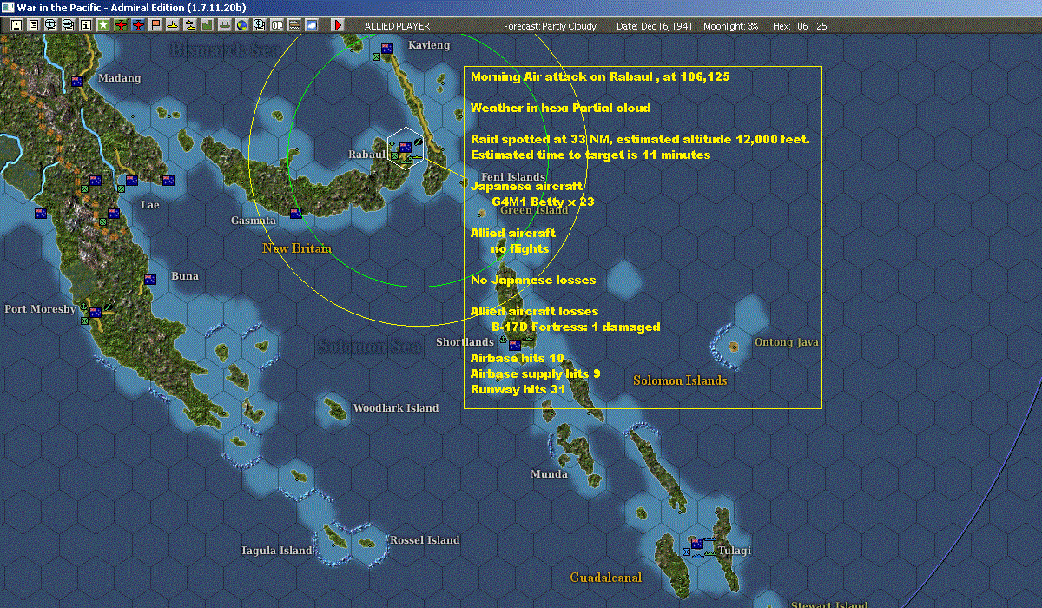Select the red flag toolbar icon
This screenshot has width=1042, height=608.
[x=155, y=25]
